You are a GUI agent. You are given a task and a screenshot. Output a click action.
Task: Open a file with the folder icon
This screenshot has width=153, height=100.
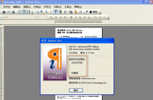(4, 12)
